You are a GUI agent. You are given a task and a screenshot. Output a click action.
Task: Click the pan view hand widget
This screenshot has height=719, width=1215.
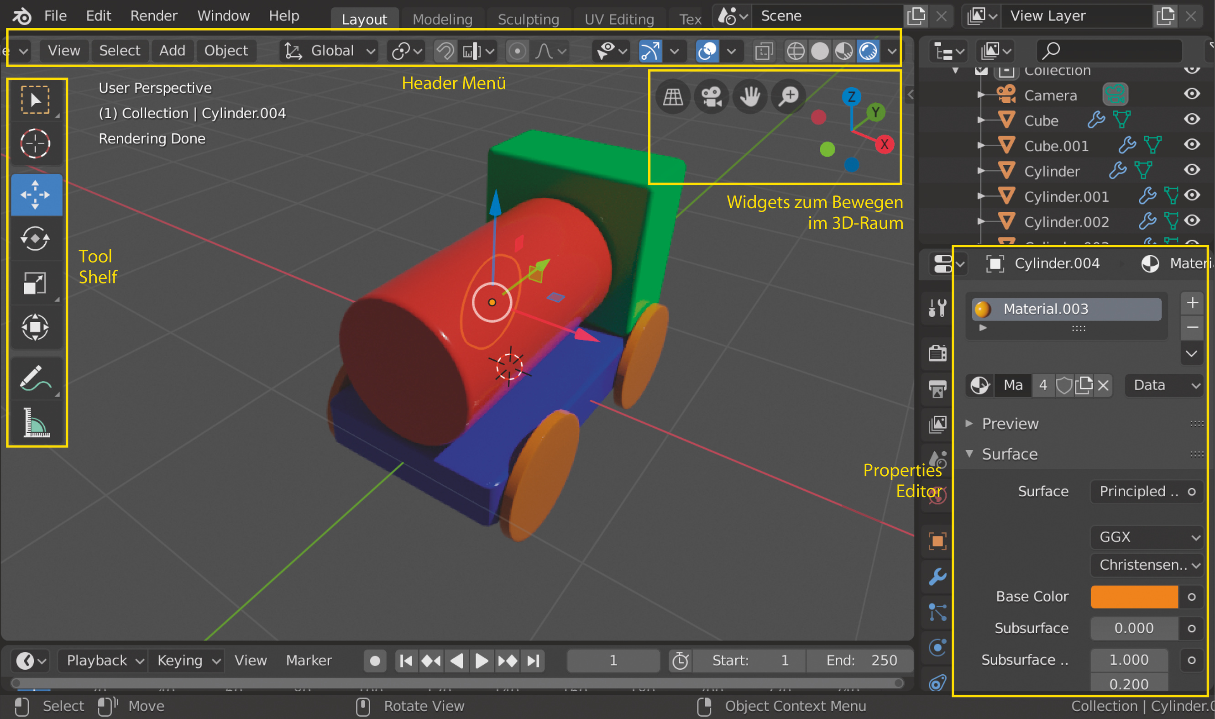(749, 96)
